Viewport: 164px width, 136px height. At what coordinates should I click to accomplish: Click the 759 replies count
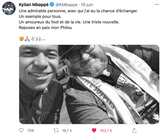[30, 130]
